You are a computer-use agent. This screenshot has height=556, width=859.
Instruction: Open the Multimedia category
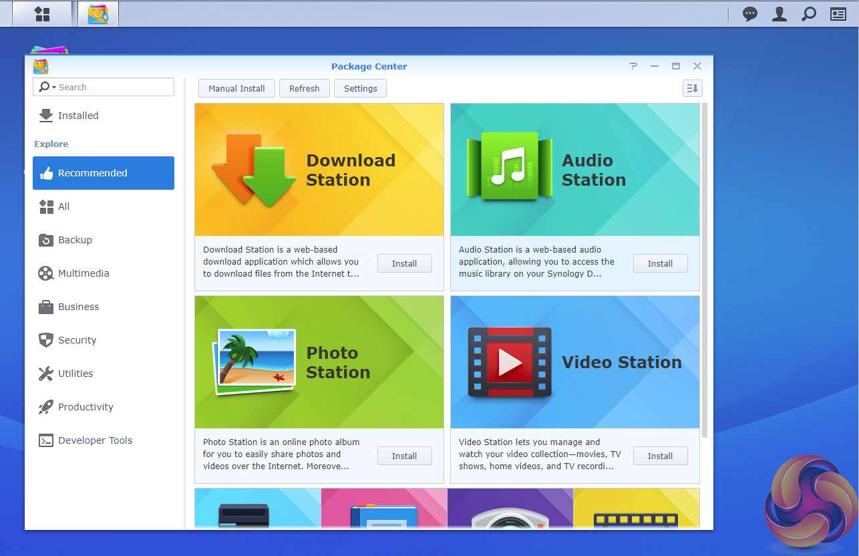point(83,273)
